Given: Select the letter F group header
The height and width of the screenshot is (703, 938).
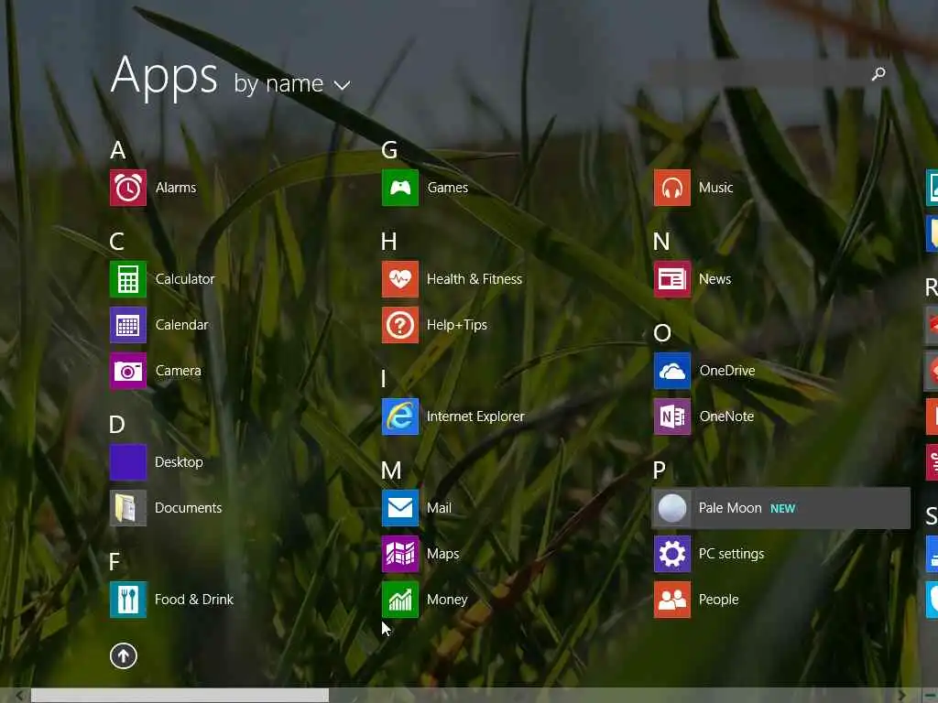Looking at the screenshot, I should [115, 562].
